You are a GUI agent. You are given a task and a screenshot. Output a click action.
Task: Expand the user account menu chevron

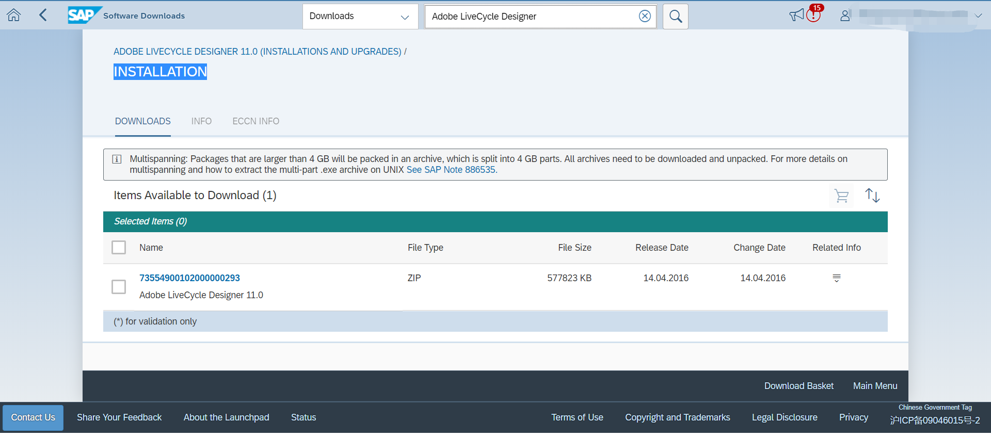[978, 16]
